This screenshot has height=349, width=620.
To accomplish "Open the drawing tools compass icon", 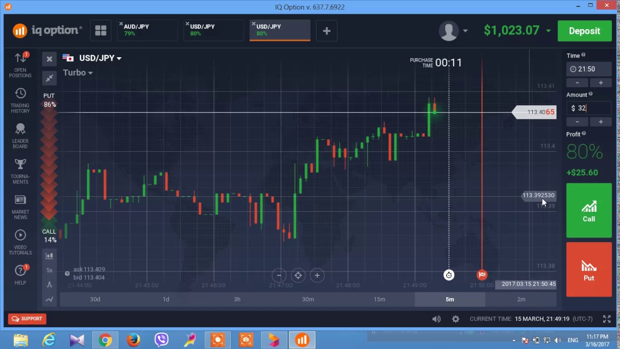I will tap(49, 285).
